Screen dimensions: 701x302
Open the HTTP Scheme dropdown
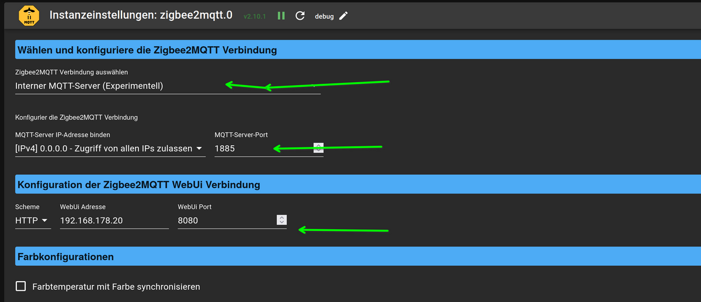pos(33,221)
